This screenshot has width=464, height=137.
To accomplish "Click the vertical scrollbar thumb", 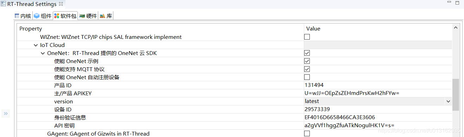I will [456, 95].
